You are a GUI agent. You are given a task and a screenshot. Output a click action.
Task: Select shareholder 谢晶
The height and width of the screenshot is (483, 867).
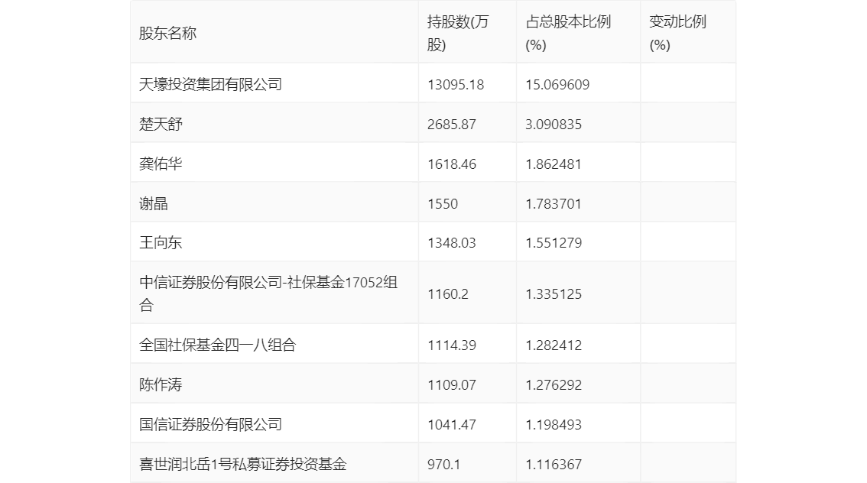pyautogui.click(x=153, y=203)
